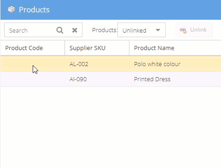Select the Al-090 supplier SKU cell
The height and width of the screenshot is (168, 221).
(78, 79)
